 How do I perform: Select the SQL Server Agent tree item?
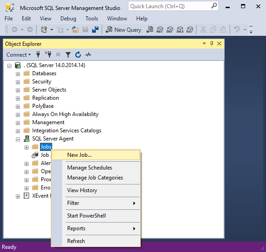[x=53, y=139]
